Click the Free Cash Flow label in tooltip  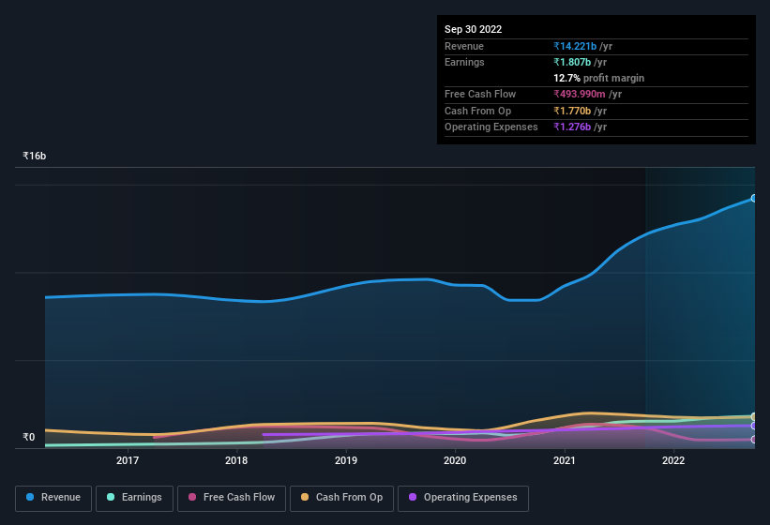point(480,94)
